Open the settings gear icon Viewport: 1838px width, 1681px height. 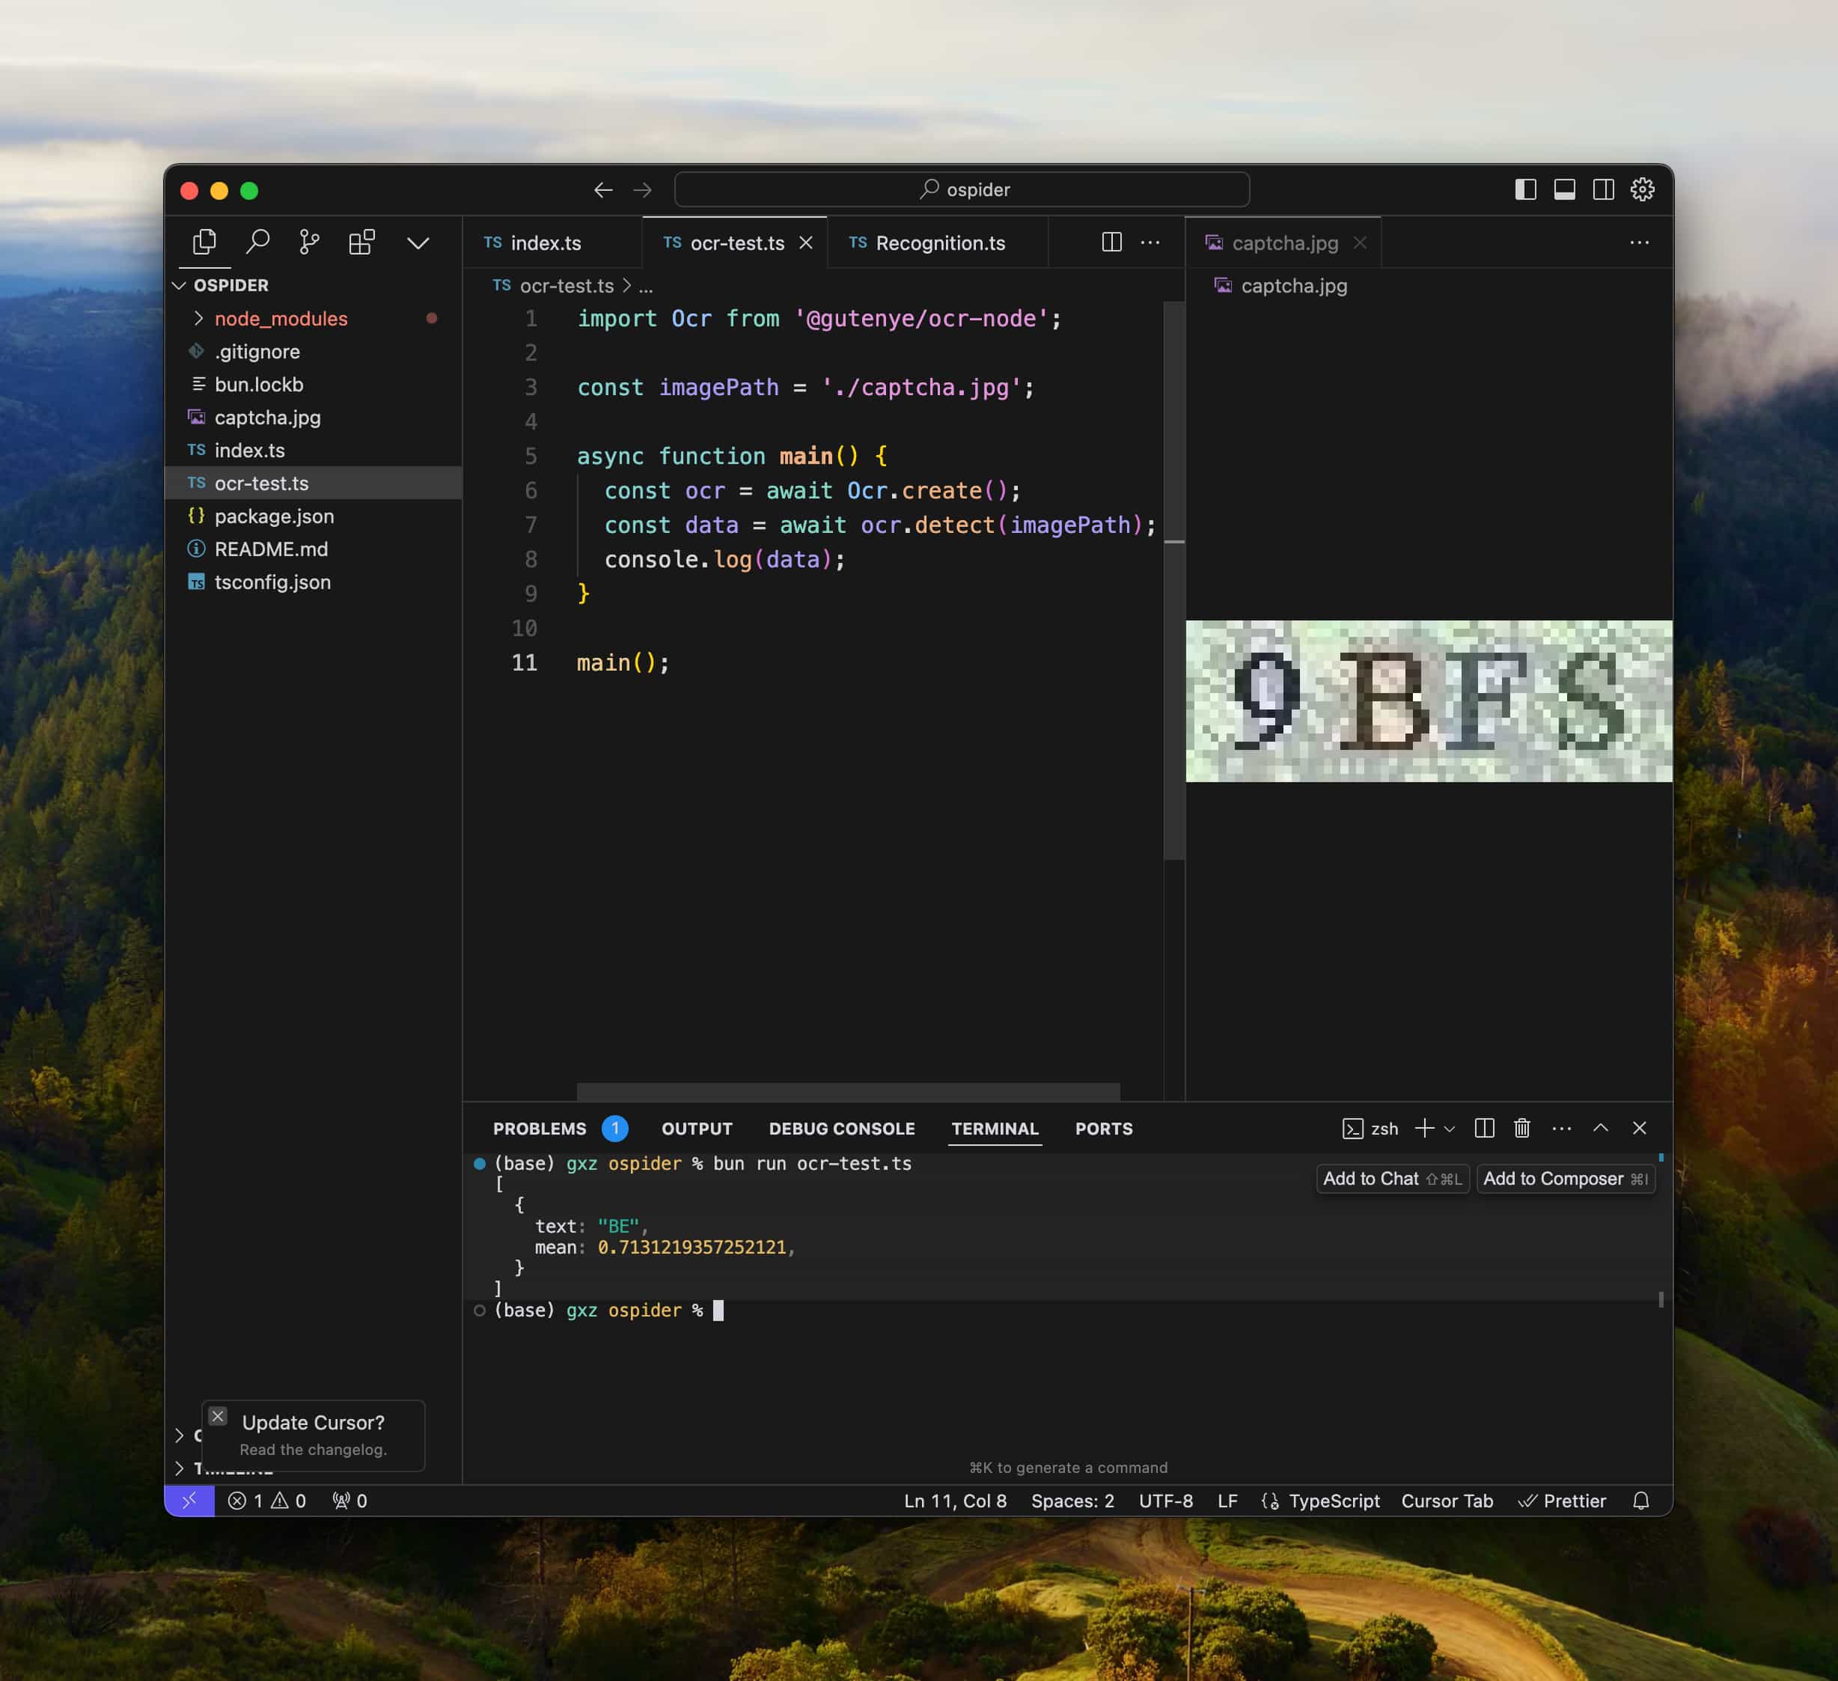(x=1642, y=189)
